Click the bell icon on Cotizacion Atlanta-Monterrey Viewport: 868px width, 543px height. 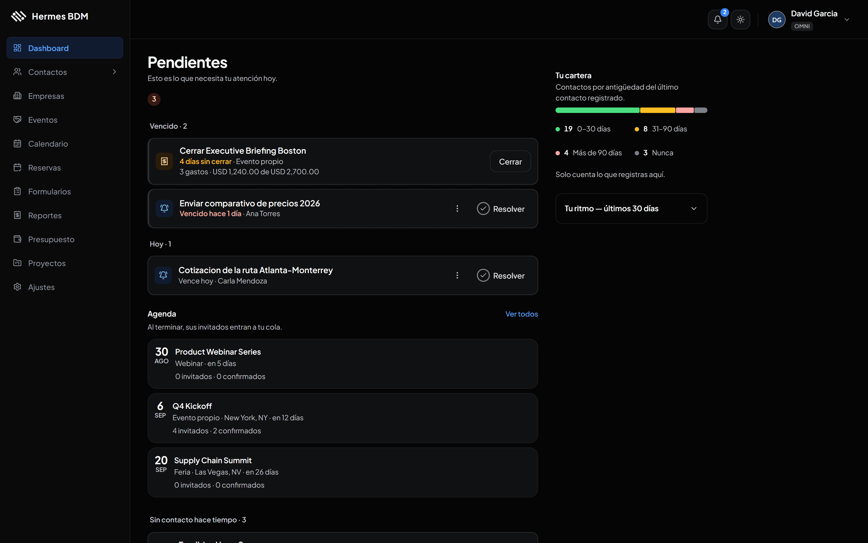click(x=163, y=275)
